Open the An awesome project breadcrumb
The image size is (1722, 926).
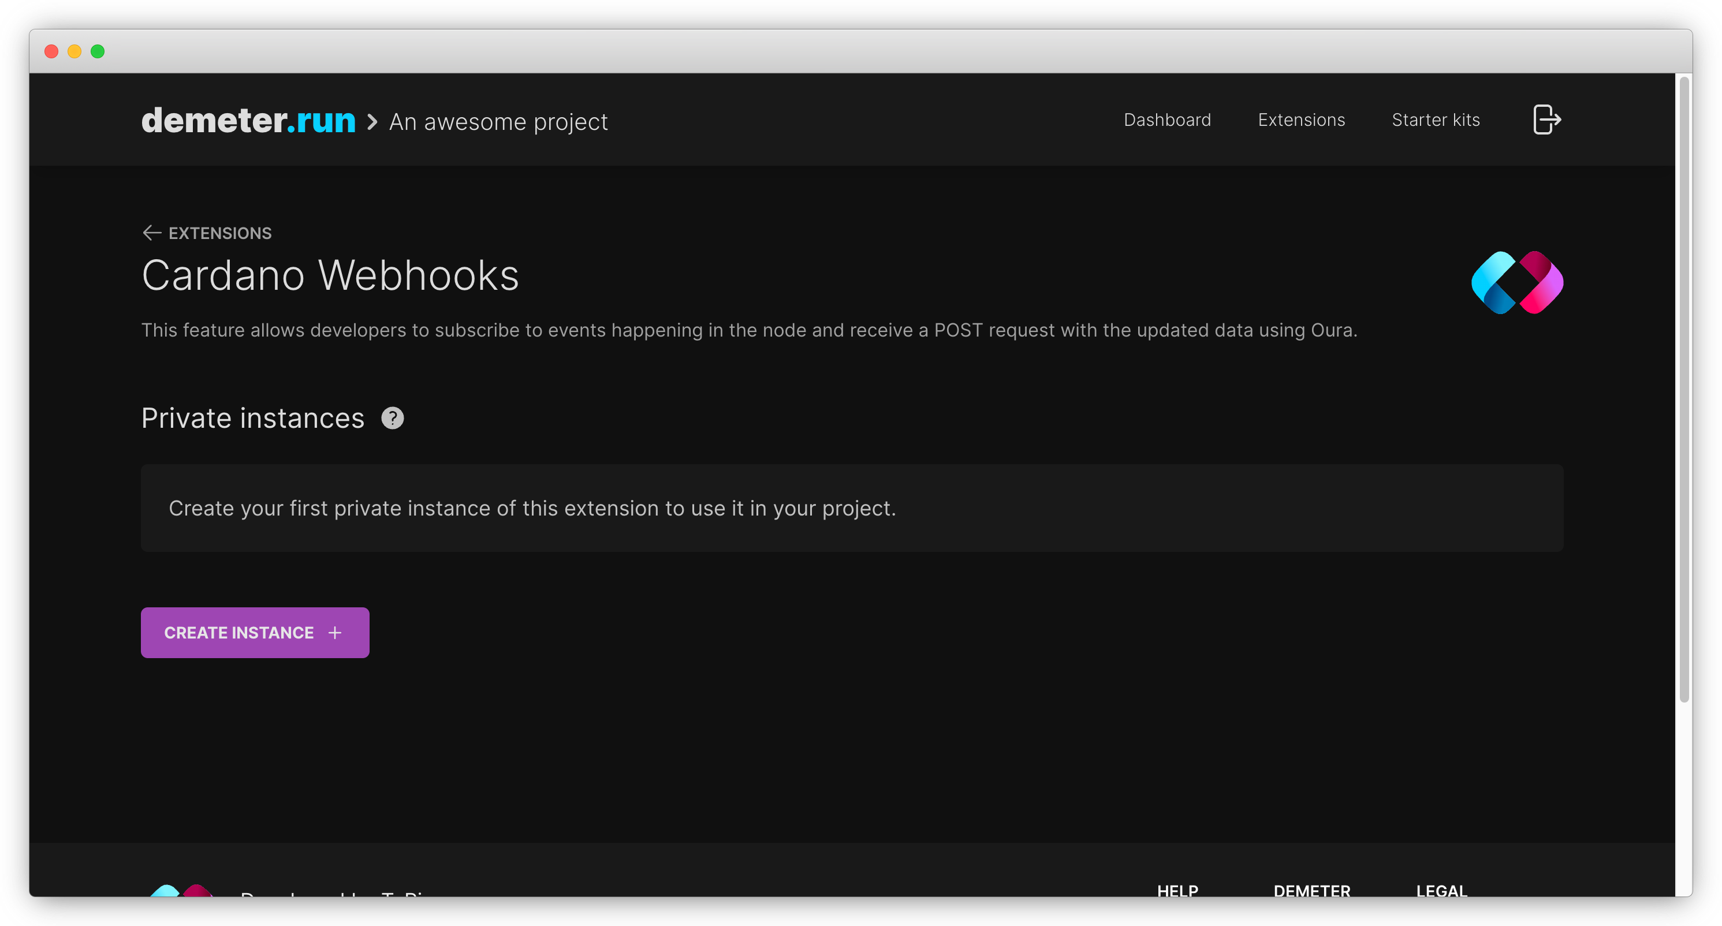point(498,122)
